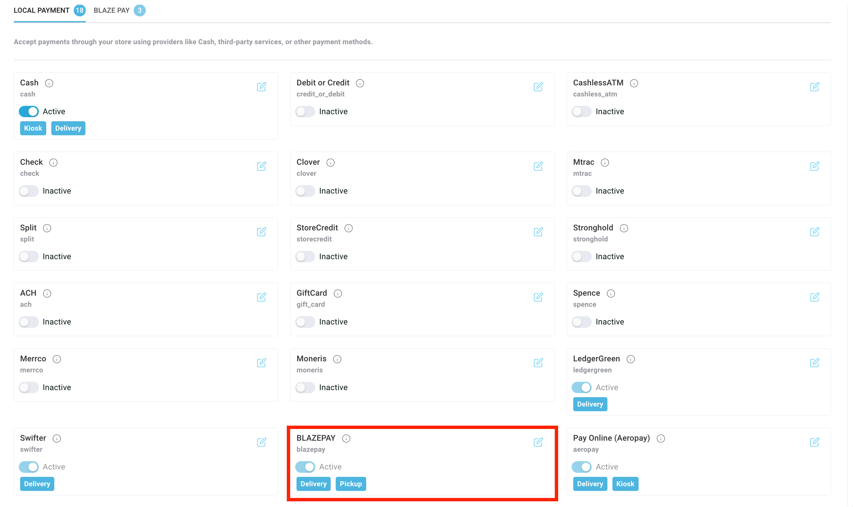Edit the Clover payment method
Viewport: 853px width, 507px height.
click(x=538, y=166)
